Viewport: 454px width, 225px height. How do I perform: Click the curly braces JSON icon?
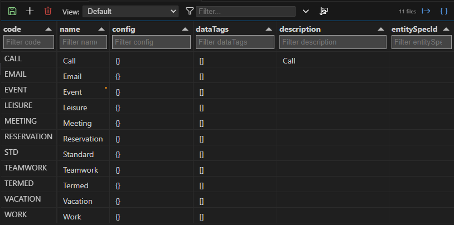tap(444, 11)
